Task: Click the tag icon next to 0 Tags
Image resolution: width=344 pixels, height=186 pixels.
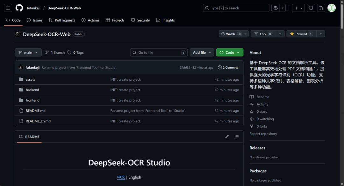Action: [69, 52]
